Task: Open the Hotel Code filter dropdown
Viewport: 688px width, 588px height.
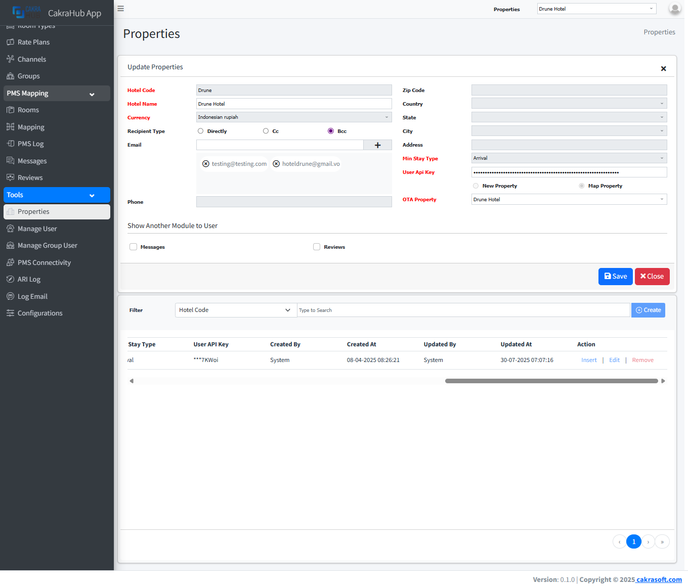Action: point(236,310)
